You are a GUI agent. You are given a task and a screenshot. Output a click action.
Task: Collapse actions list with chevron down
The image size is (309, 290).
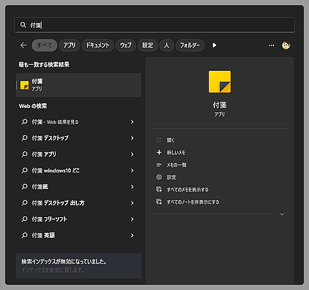tap(282, 214)
